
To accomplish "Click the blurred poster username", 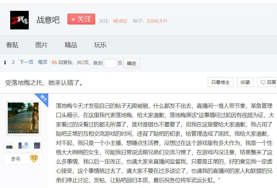I will (23, 146).
